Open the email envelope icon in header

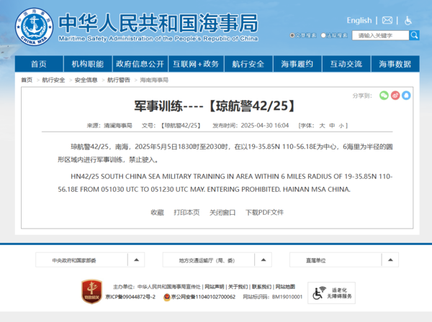pyautogui.click(x=387, y=20)
